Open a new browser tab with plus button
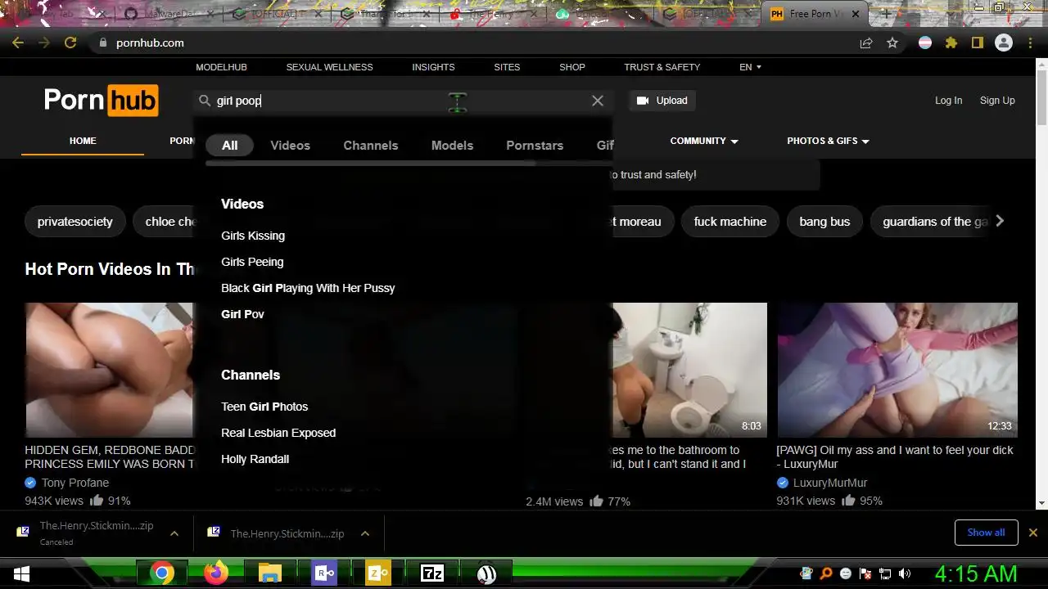 coord(886,14)
